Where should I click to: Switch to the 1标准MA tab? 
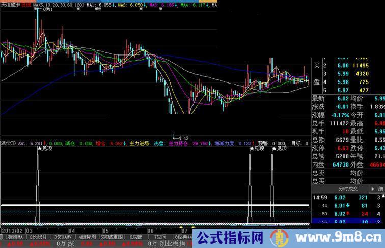click(13, 237)
